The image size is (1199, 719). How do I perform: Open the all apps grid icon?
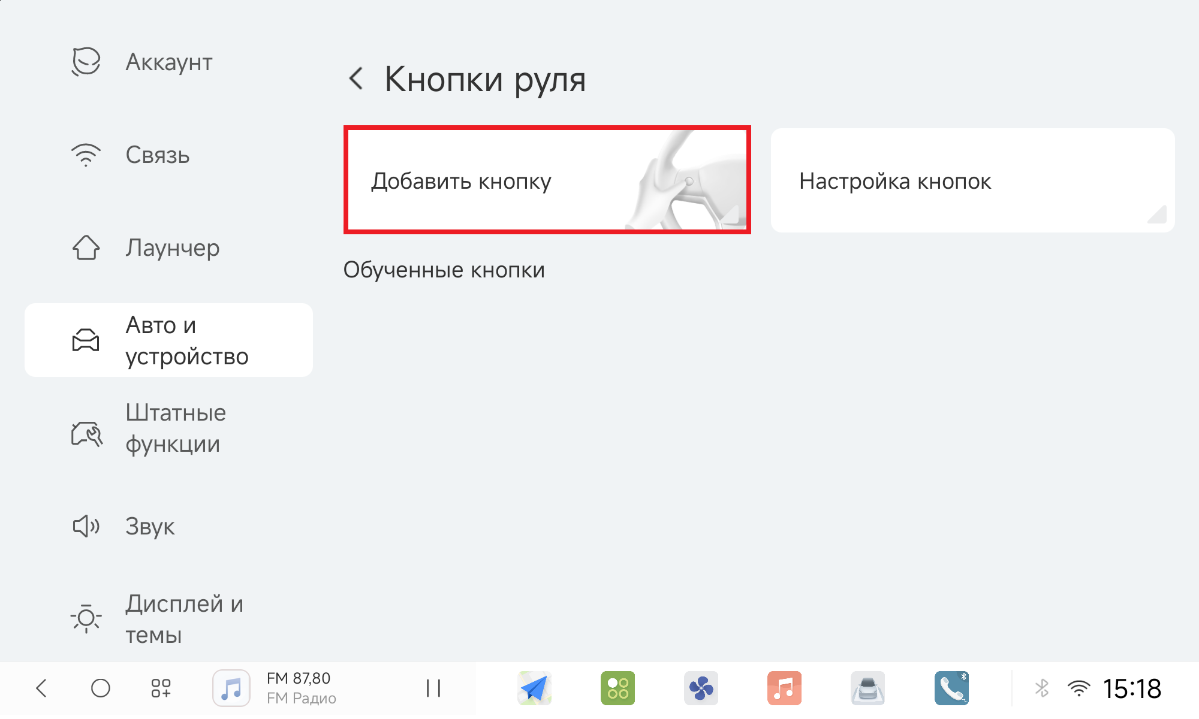(x=161, y=688)
